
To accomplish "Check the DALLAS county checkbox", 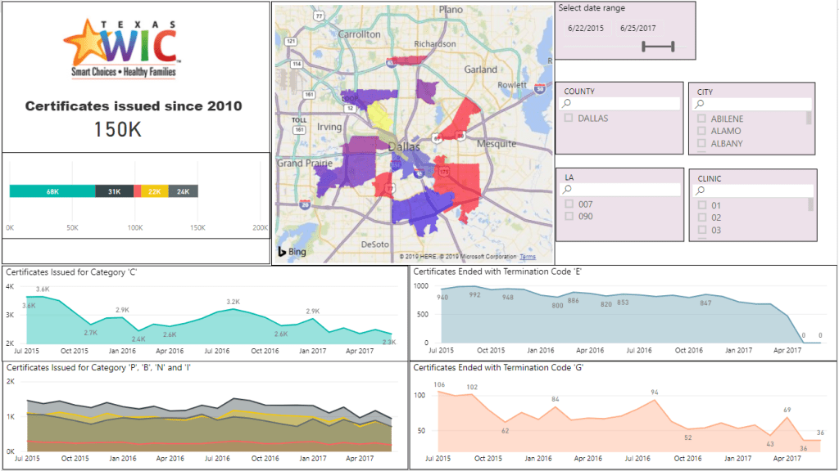I will coord(569,119).
